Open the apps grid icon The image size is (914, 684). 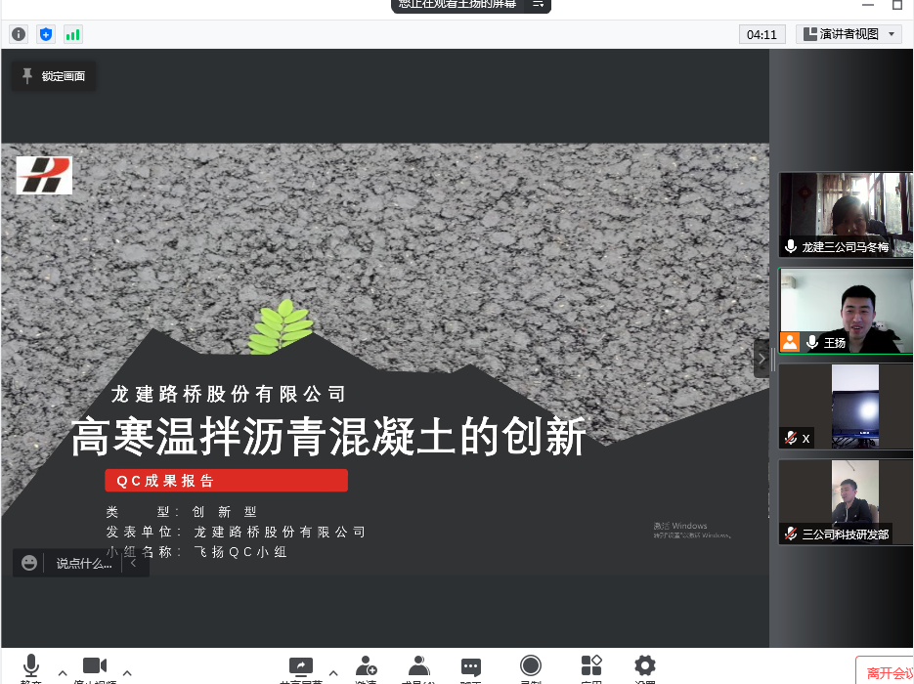591,666
